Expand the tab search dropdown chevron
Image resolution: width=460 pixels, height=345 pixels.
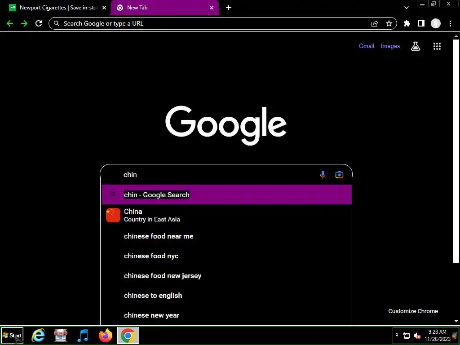click(406, 8)
